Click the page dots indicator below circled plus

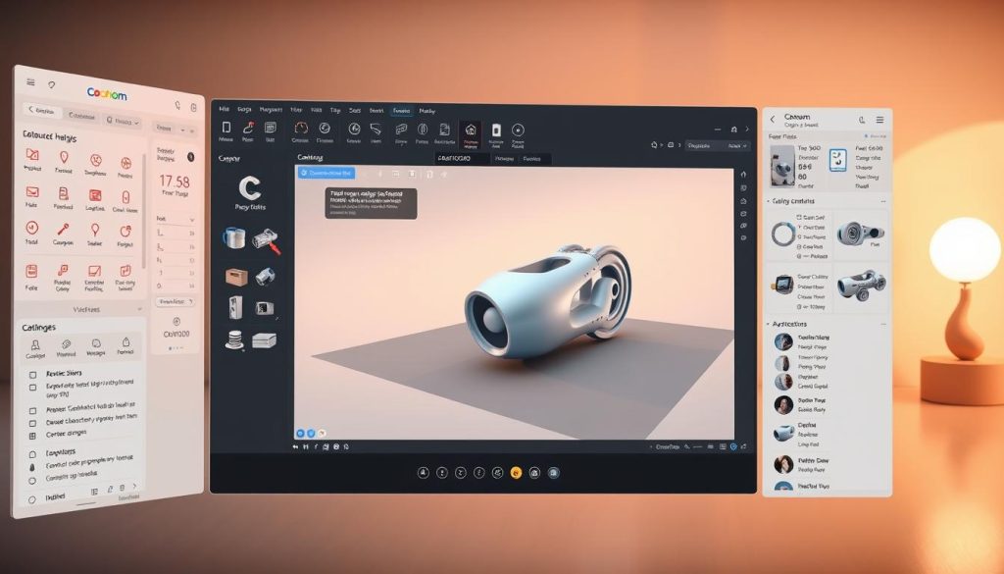pyautogui.click(x=175, y=348)
